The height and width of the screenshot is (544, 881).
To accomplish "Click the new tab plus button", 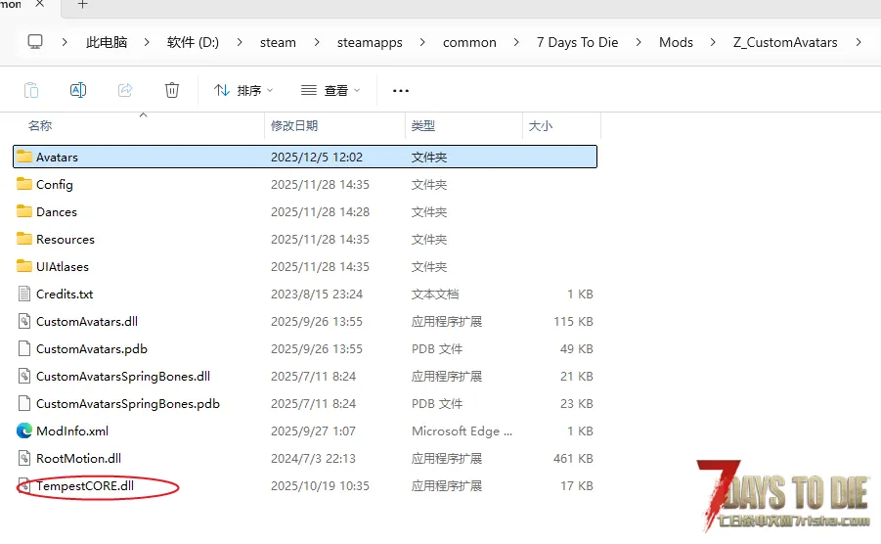I will [83, 5].
